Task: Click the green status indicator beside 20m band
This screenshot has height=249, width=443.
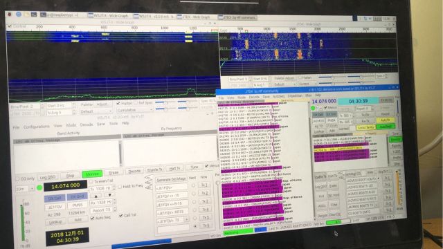Action: pos(39,187)
